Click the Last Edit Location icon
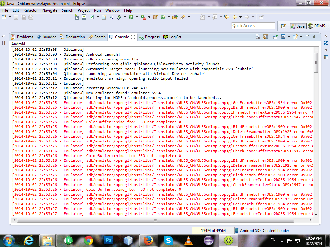This screenshot has width=330, height=247. point(227,17)
